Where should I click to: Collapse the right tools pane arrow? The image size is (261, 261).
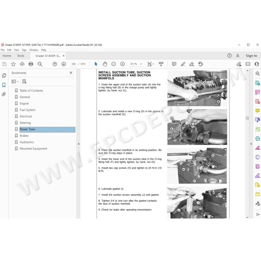click(251, 144)
